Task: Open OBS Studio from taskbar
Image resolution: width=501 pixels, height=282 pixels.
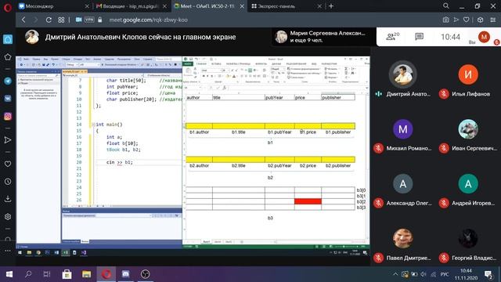Action: coord(145,274)
